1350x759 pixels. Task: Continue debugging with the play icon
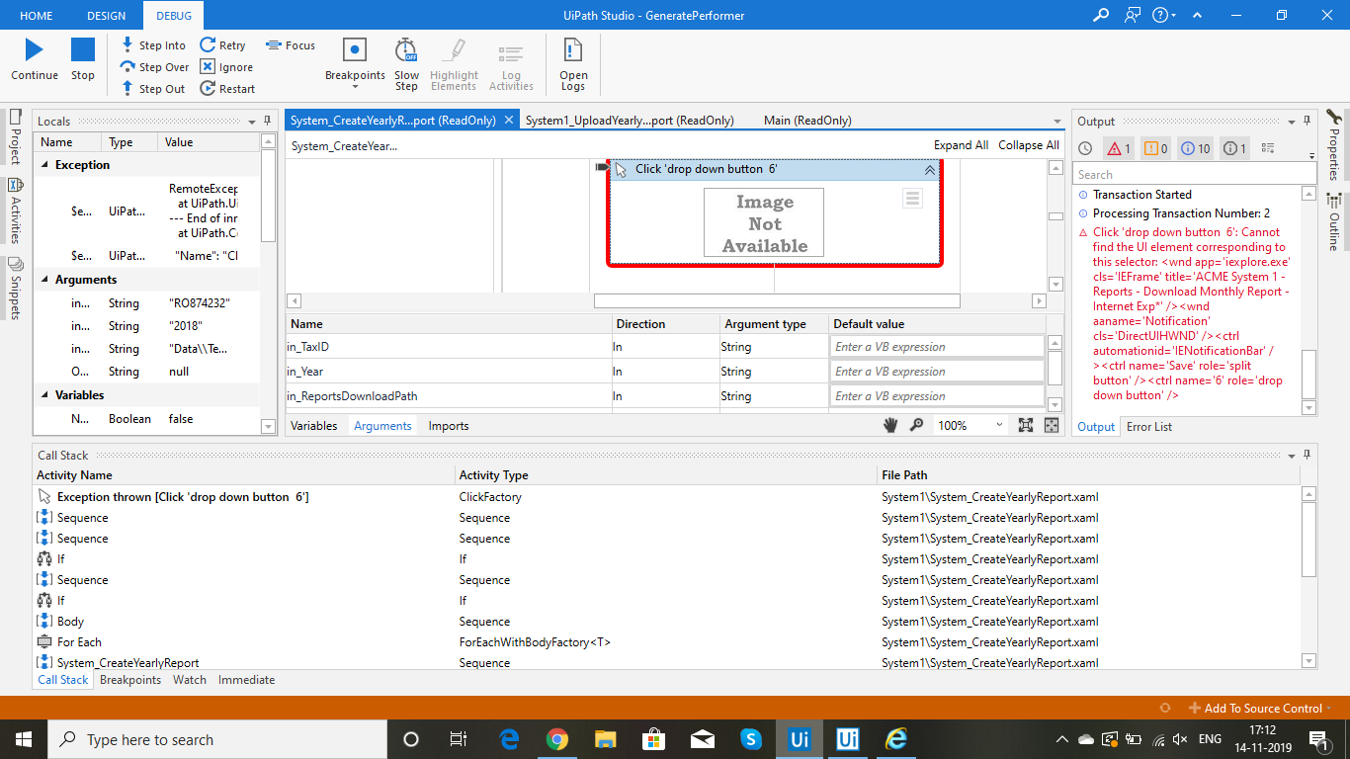coord(35,59)
